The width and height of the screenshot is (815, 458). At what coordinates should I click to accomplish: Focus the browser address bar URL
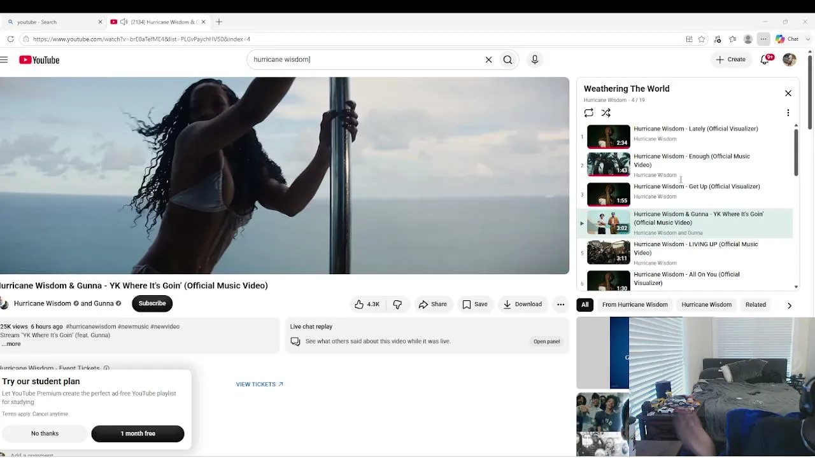[x=141, y=39]
